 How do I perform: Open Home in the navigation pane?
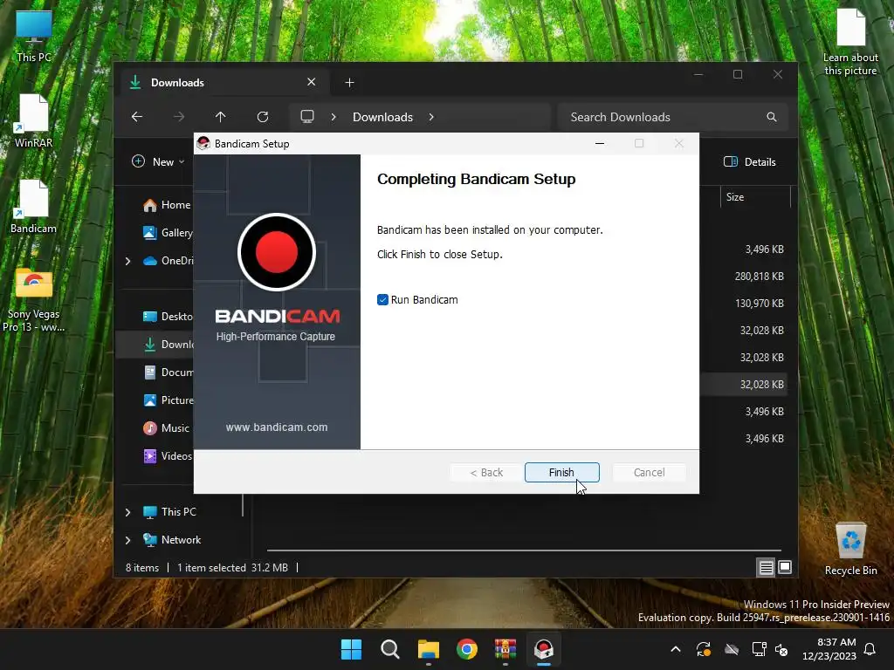167,205
